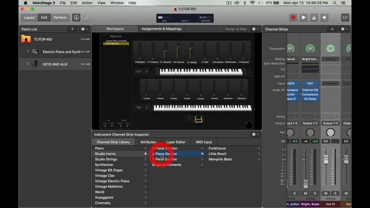370x208 pixels.
Task: Open Workspace gear action menu
Action: tap(255, 29)
